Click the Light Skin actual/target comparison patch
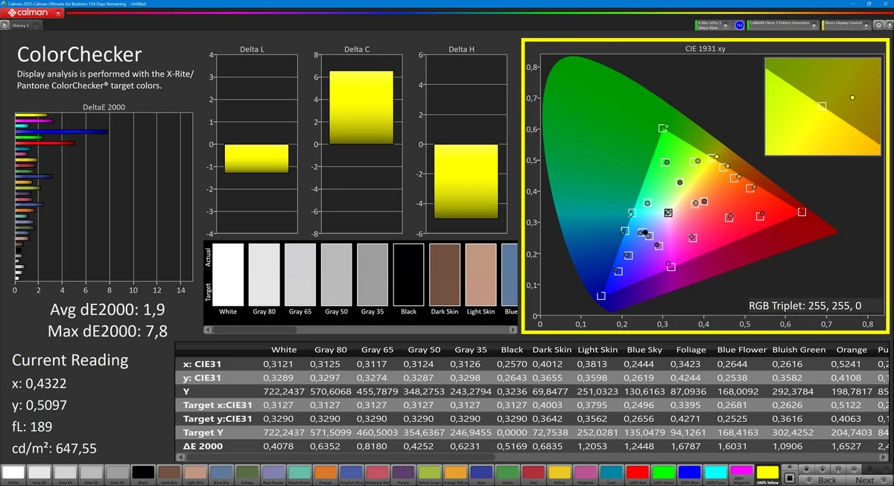The image size is (894, 486). pos(481,274)
